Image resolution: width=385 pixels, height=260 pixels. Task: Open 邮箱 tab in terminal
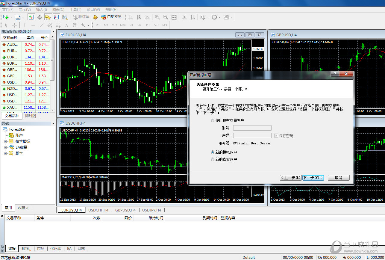click(26, 249)
